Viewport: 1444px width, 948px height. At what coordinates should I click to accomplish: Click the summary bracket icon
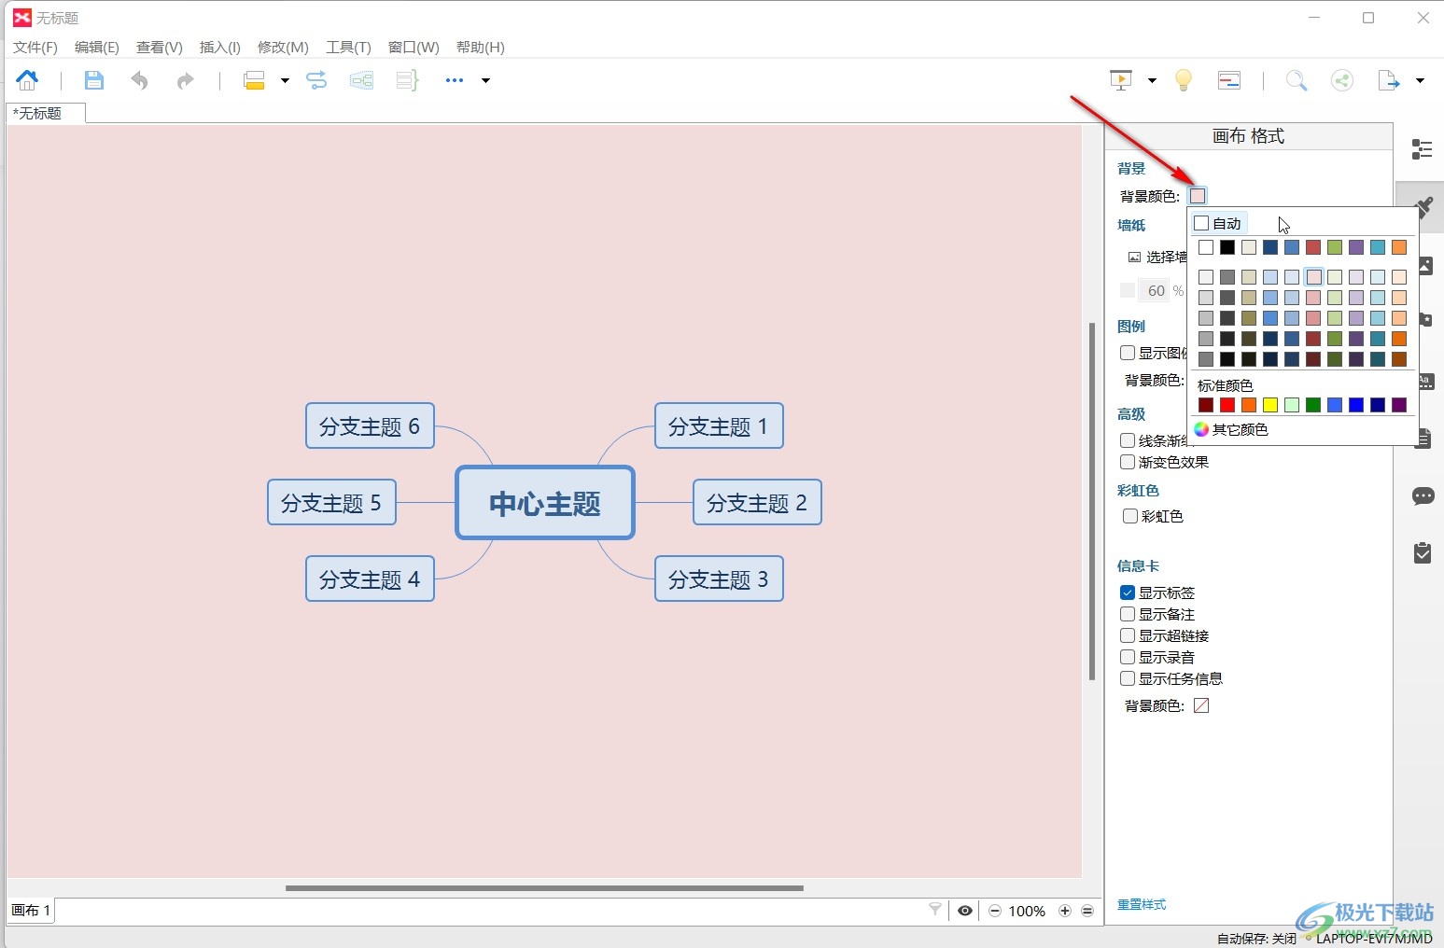[407, 80]
